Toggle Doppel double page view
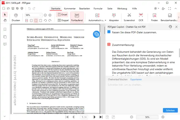The height and width of the screenshot is (120, 180). click(62, 21)
